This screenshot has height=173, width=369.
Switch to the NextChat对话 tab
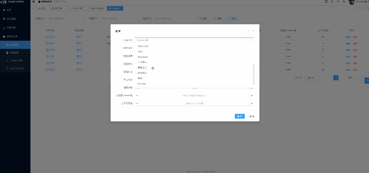(96, 9)
